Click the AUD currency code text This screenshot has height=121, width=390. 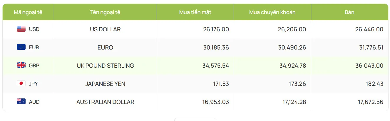click(34, 102)
